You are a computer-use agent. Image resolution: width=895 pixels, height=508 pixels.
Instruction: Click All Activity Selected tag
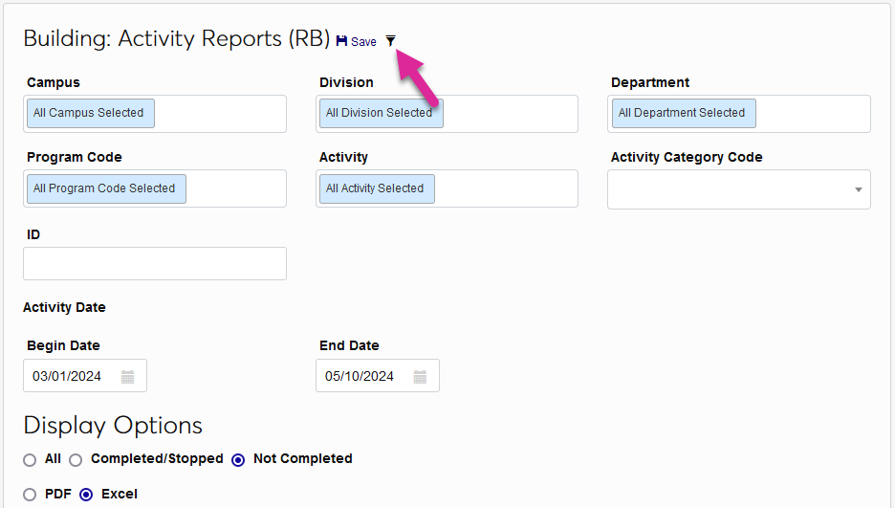[377, 188]
